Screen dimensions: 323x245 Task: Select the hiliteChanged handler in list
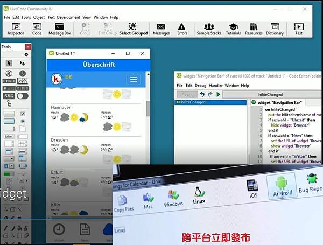(x=210, y=102)
